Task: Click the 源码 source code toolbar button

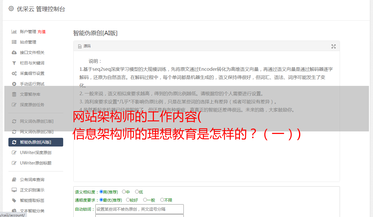Action: (x=84, y=46)
